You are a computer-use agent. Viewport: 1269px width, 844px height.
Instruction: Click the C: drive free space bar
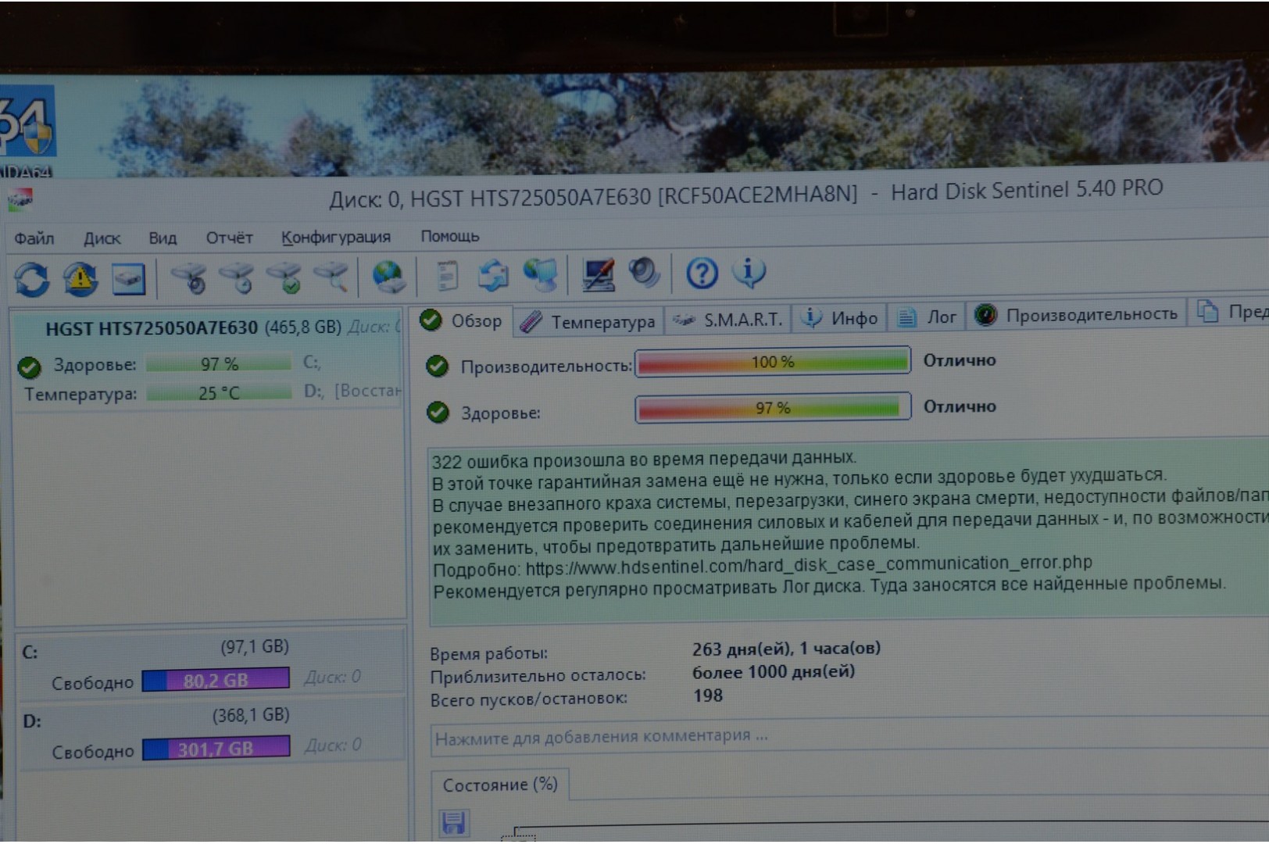216,680
